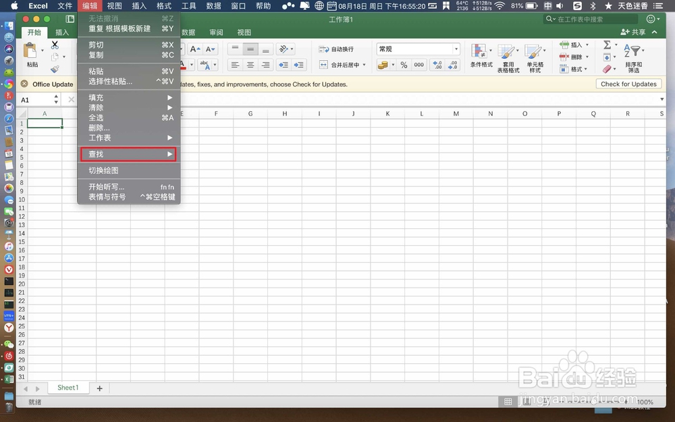Image resolution: width=675 pixels, height=422 pixels.
Task: Open the 数据 menu in menu bar
Action: coord(213,5)
